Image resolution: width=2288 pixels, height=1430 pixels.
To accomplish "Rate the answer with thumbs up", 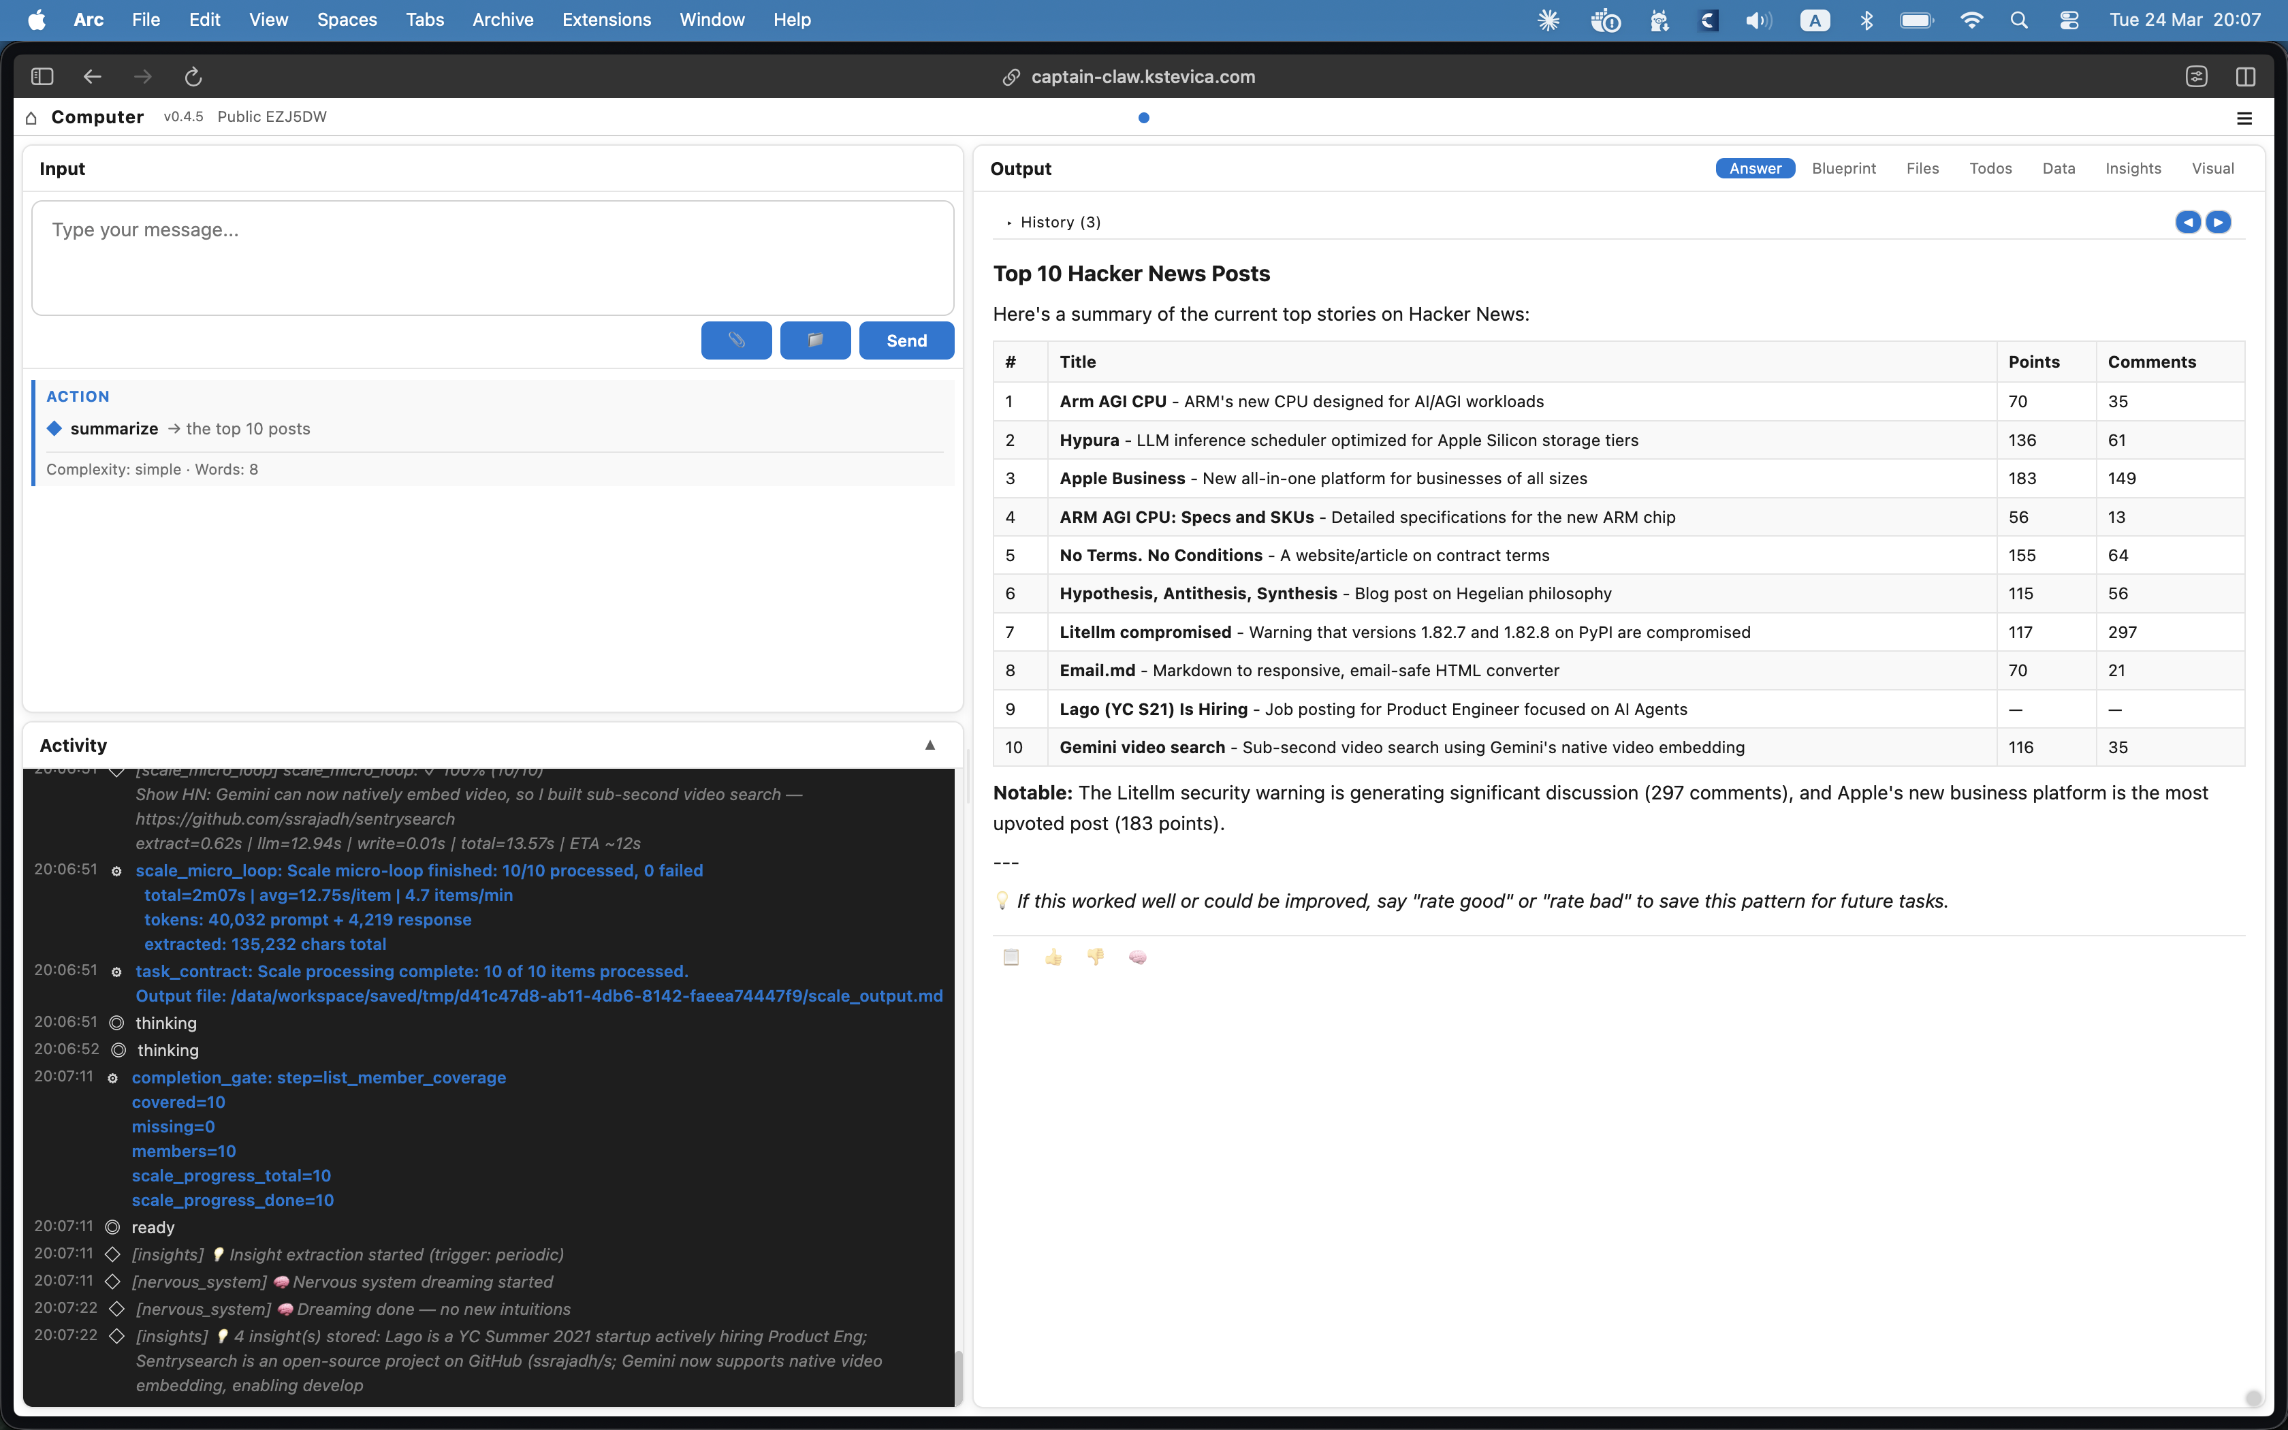I will 1053,957.
